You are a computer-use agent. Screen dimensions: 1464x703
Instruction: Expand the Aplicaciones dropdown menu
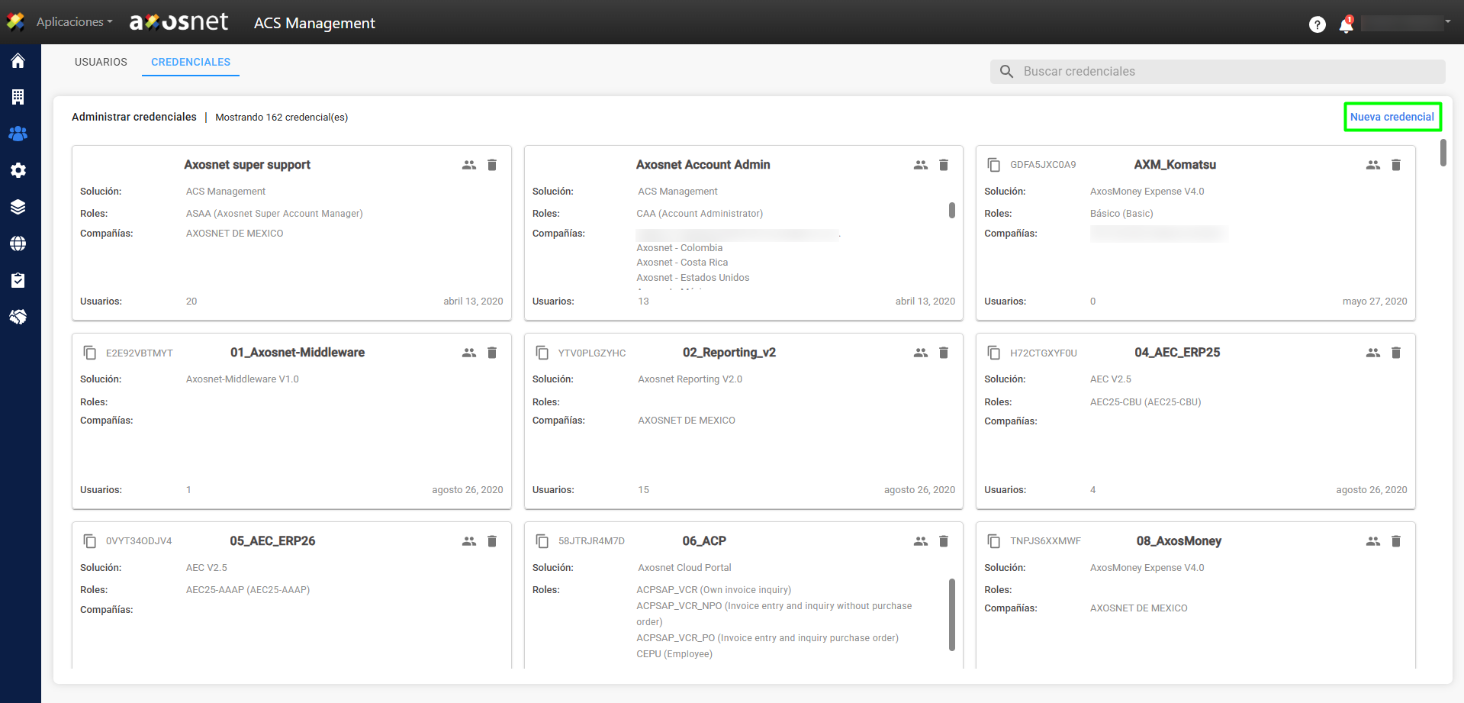[74, 22]
